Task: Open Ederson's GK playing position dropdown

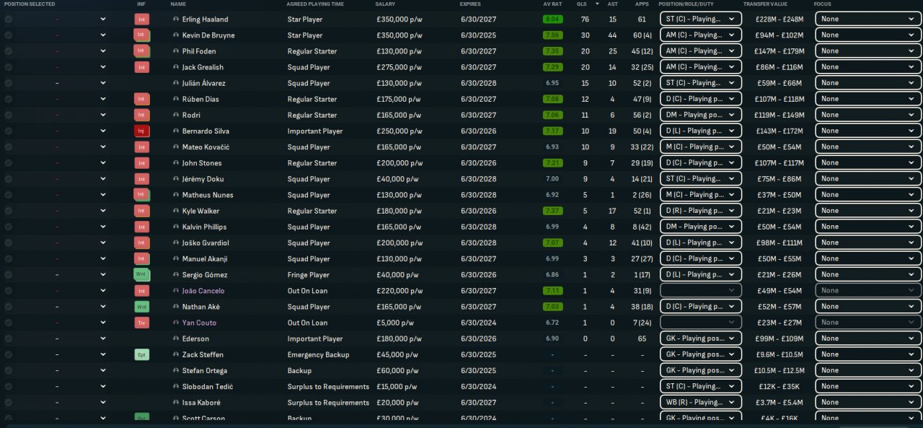Action: click(700, 339)
